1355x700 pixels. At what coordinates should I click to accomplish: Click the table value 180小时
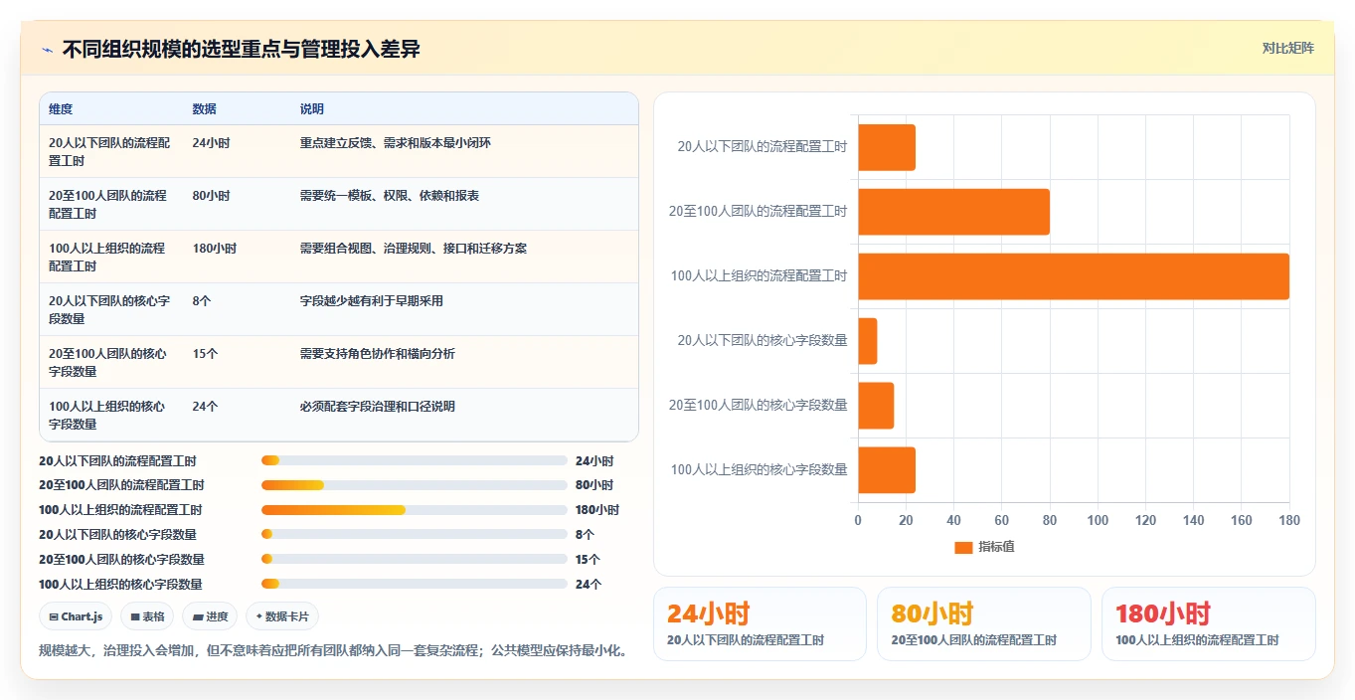[x=215, y=249]
